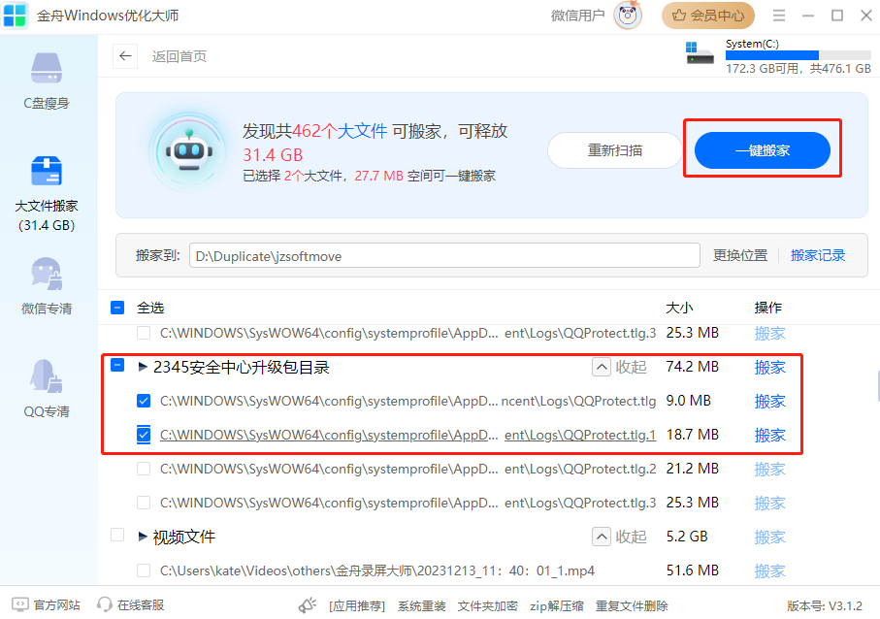This screenshot has width=880, height=619.
Task: Open the QQ专清 sidebar icon
Action: point(47,376)
